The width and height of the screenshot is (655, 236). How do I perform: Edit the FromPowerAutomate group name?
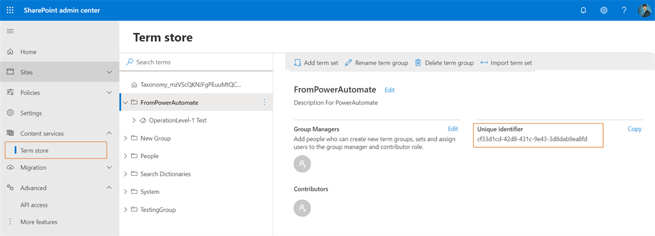(x=390, y=90)
